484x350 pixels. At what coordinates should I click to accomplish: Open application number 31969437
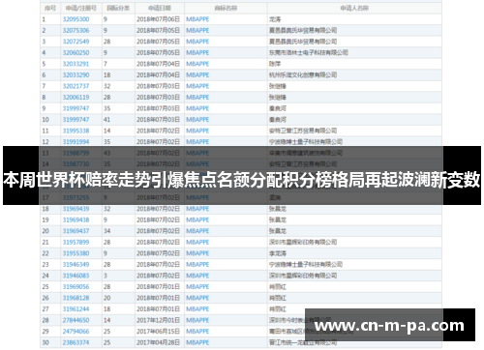point(76,231)
